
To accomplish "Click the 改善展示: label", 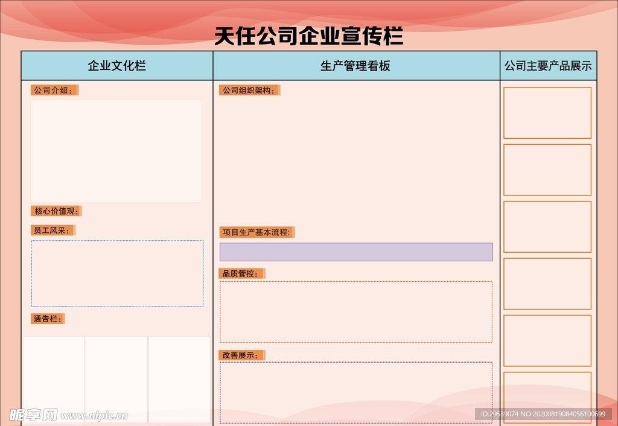I will point(242,355).
